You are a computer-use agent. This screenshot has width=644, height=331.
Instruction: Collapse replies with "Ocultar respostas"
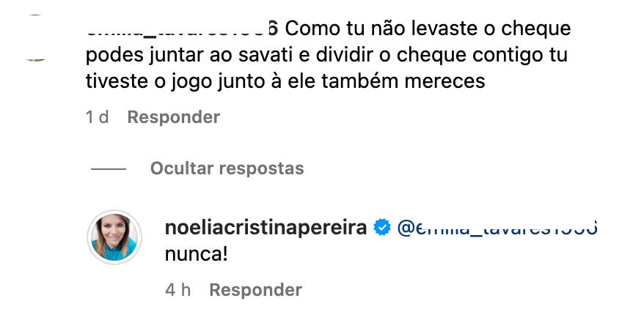(227, 168)
